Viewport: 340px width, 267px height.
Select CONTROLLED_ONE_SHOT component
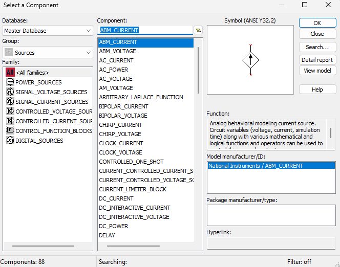(x=146, y=162)
